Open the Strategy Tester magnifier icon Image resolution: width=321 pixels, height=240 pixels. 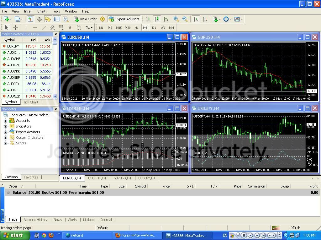click(x=66, y=19)
